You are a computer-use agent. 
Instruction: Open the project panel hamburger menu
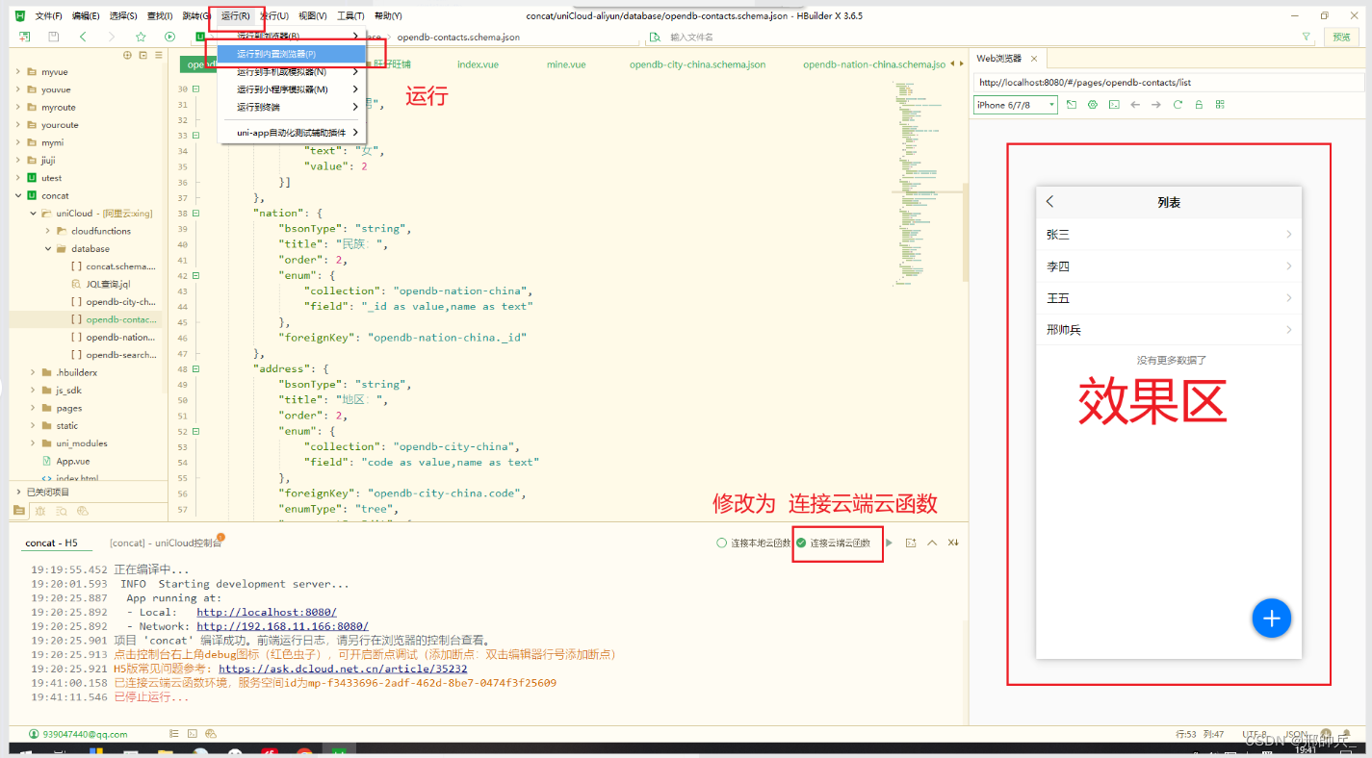158,55
